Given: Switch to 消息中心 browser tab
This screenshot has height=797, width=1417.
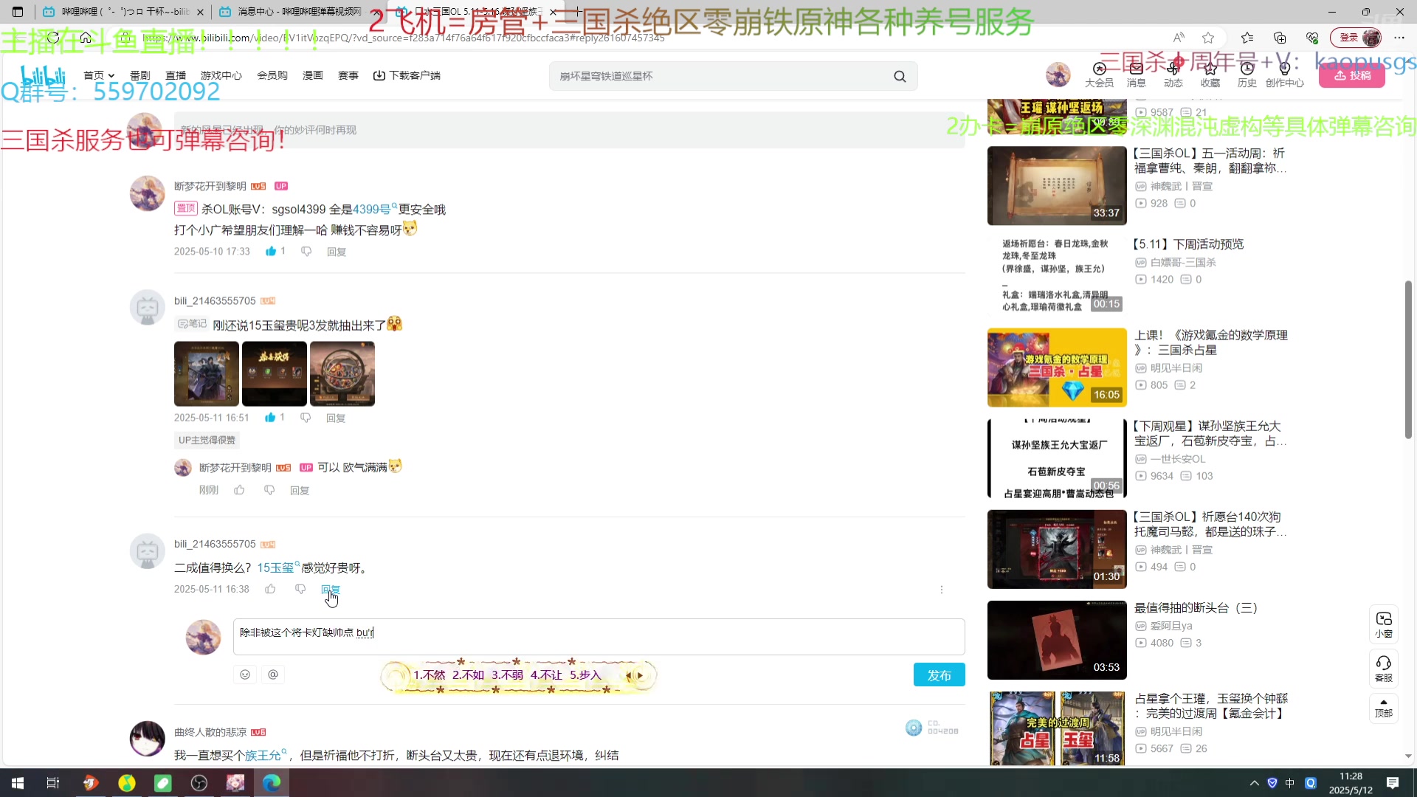Looking at the screenshot, I should click(x=298, y=12).
